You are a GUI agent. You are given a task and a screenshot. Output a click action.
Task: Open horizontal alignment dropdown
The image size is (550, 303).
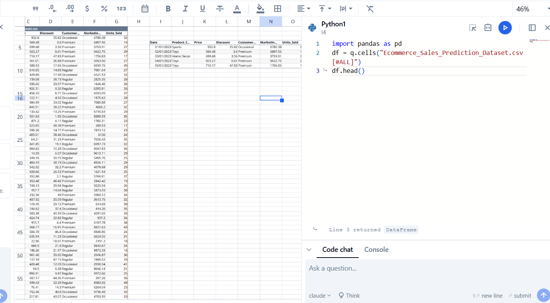[x=304, y=8]
